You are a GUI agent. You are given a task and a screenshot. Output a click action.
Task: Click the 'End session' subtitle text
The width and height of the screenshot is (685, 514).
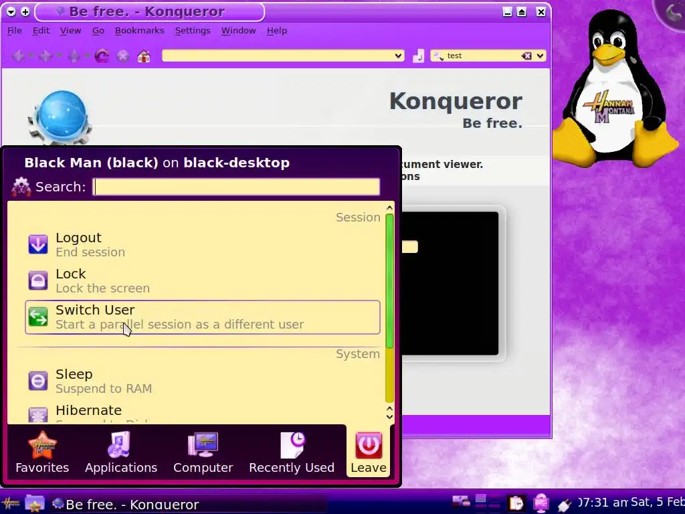[90, 252]
